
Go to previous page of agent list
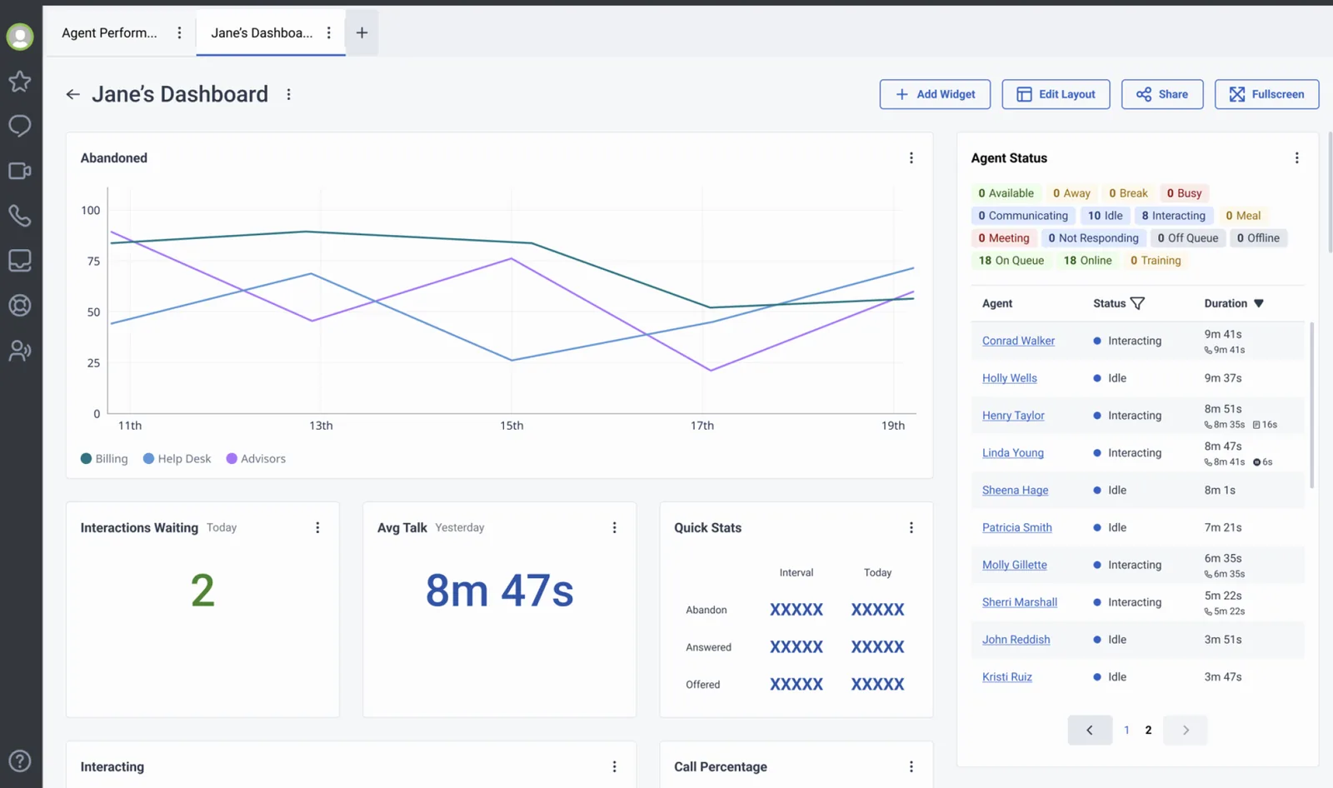coord(1090,731)
